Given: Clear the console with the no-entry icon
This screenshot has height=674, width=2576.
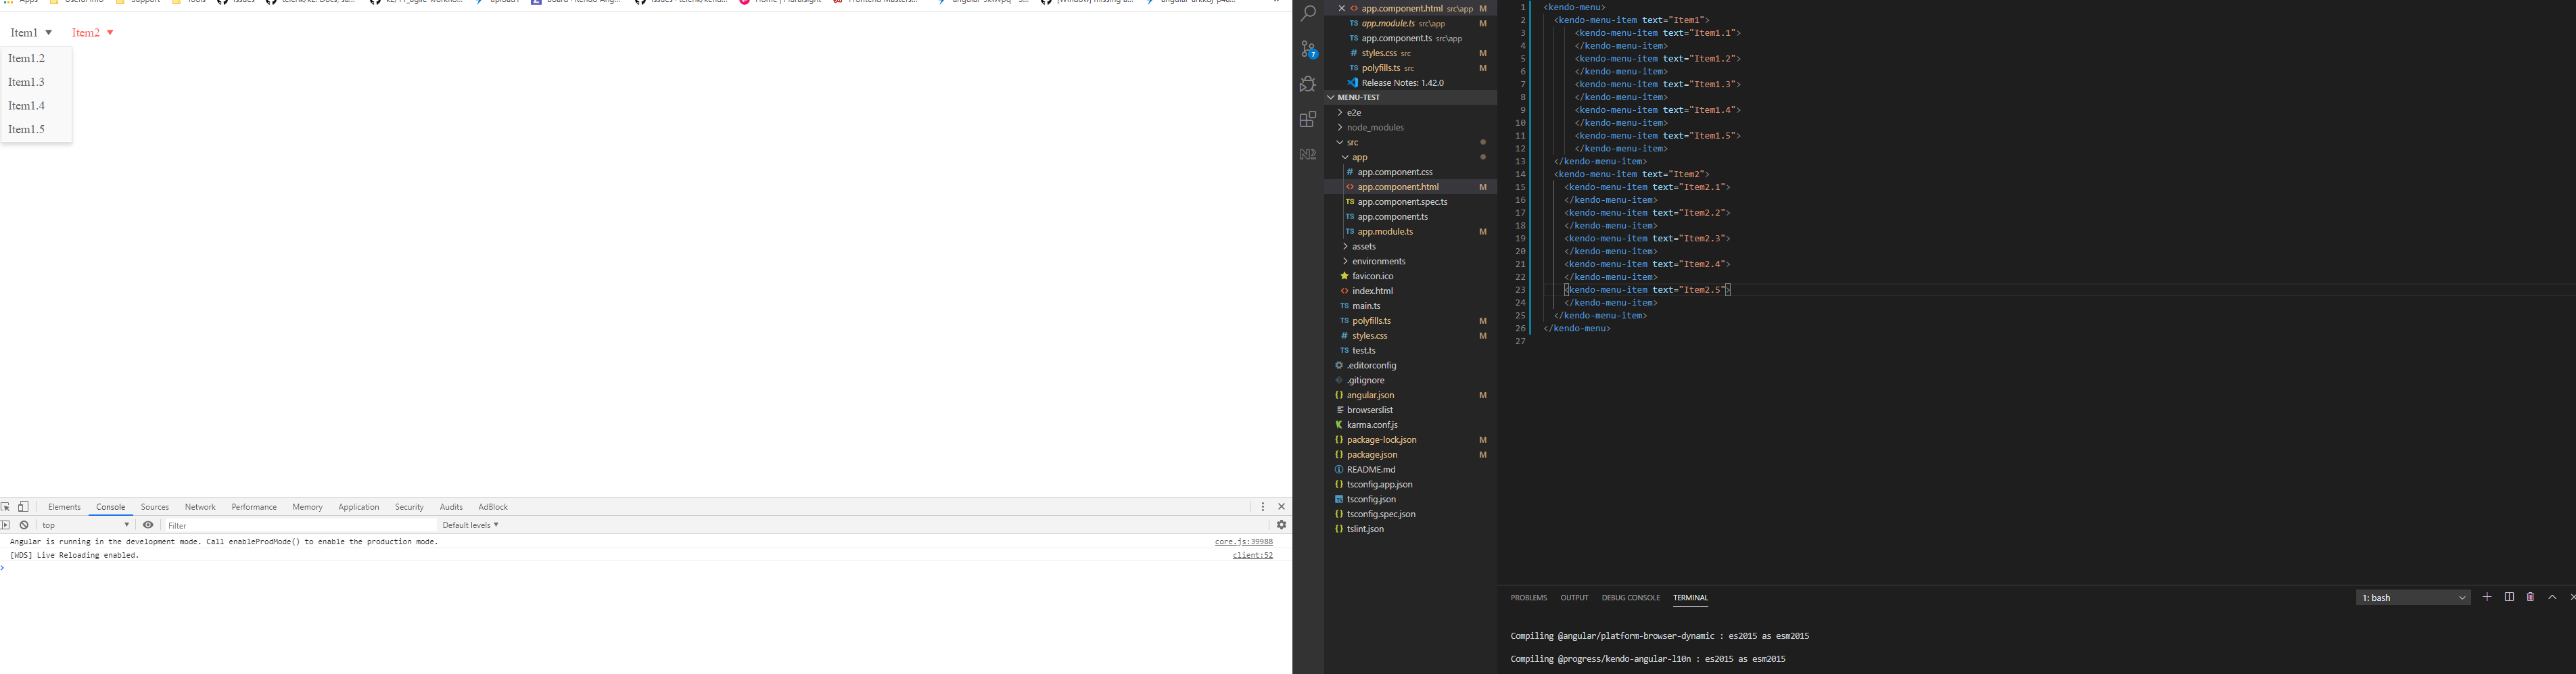Looking at the screenshot, I should coord(23,524).
